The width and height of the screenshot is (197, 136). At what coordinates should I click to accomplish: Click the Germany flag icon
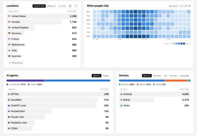tap(9, 33)
